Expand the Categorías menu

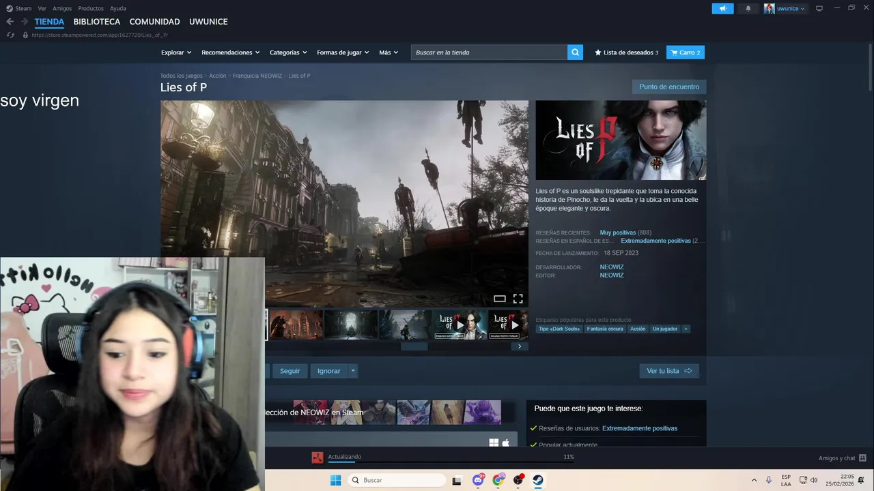(288, 53)
